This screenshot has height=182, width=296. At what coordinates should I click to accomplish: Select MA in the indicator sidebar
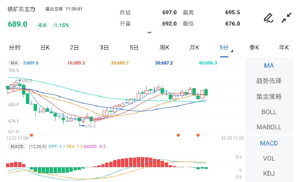pyautogui.click(x=269, y=66)
